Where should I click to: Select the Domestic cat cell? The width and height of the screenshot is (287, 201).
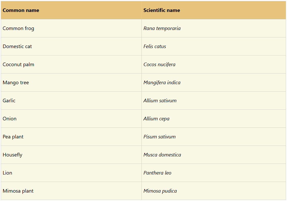pyautogui.click(x=17, y=47)
